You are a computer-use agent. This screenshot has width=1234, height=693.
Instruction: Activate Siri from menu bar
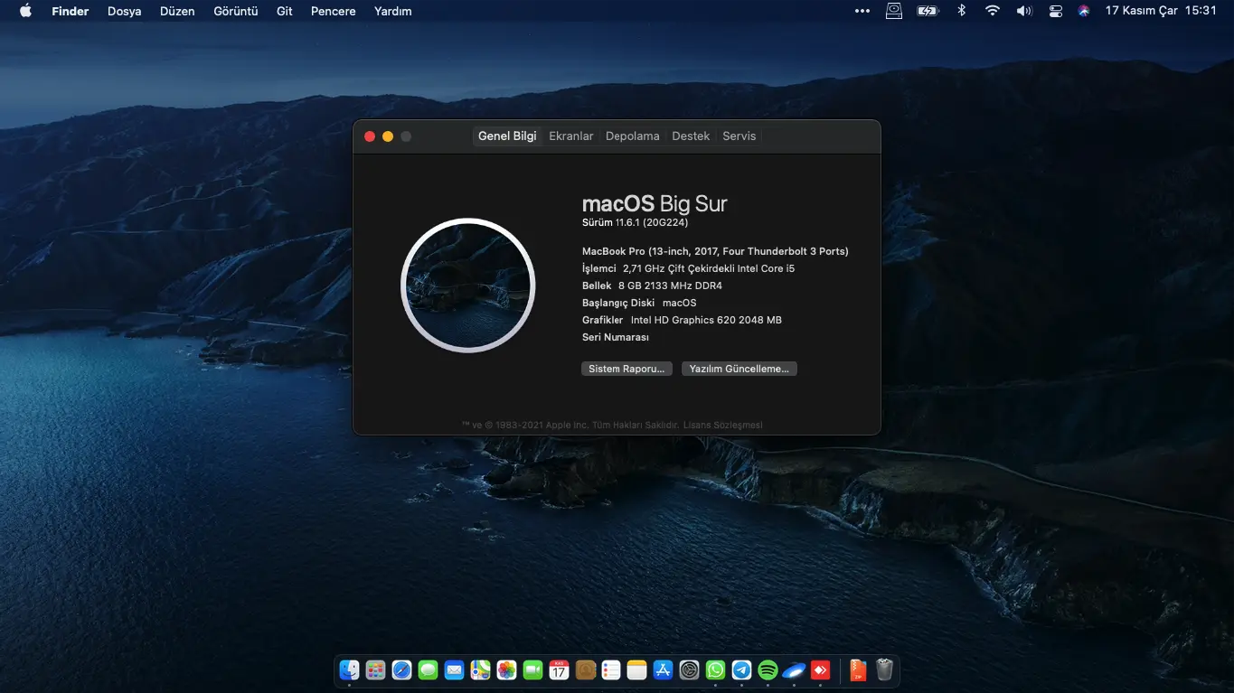pos(1084,11)
